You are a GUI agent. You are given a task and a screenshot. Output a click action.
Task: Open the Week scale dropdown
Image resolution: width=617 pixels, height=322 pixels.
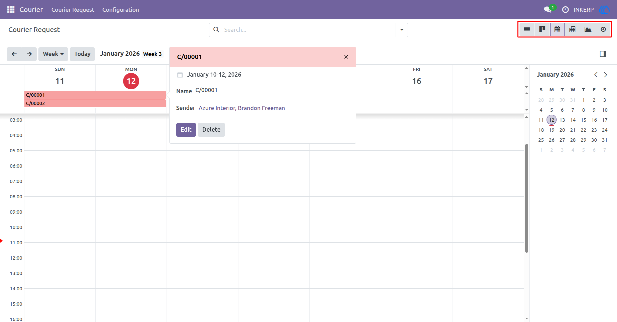[x=53, y=54]
